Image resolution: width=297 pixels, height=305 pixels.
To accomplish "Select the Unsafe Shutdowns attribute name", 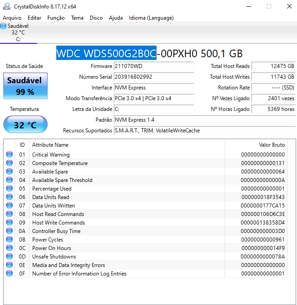I will coord(54,257).
